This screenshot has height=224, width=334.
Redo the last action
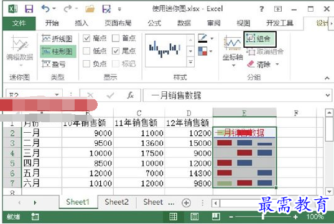tap(68, 9)
